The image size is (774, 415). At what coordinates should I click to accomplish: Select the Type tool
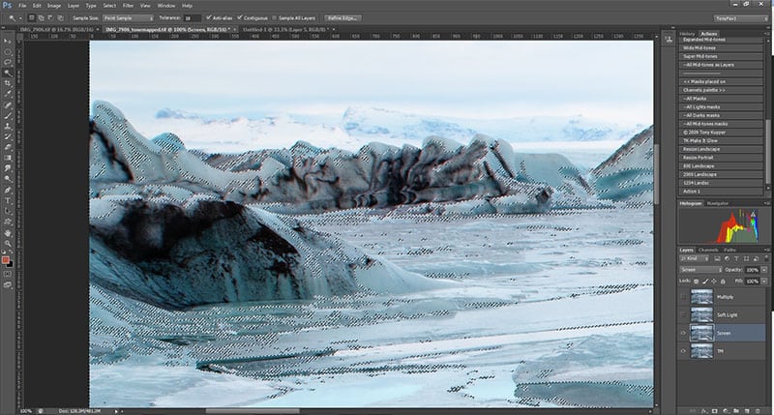[x=8, y=200]
